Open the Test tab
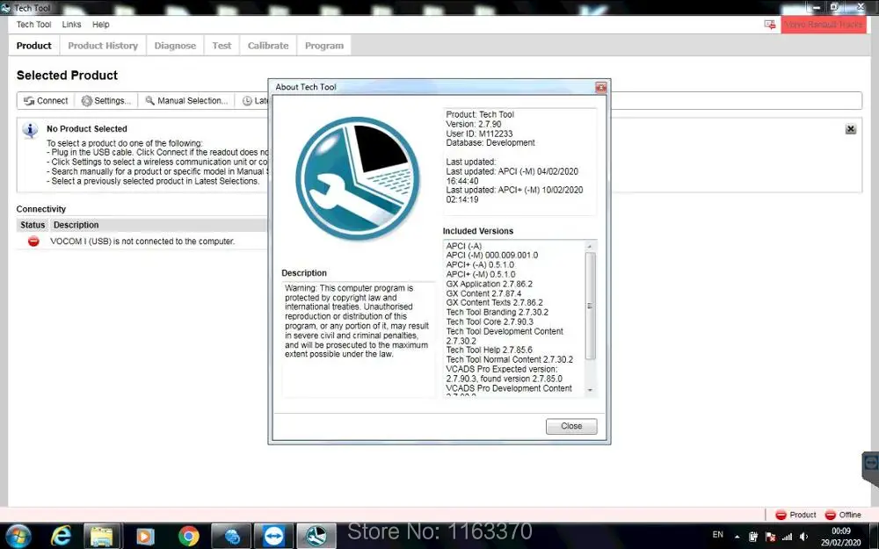 [222, 46]
